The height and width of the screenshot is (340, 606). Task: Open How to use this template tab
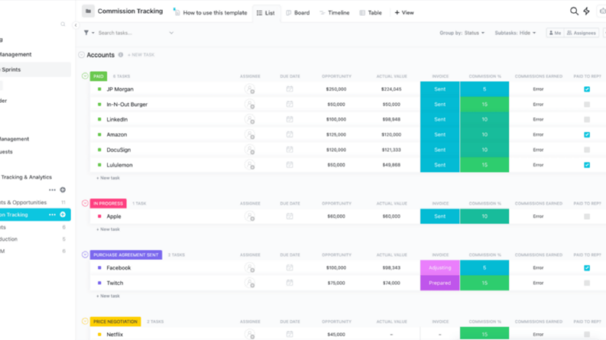point(210,13)
